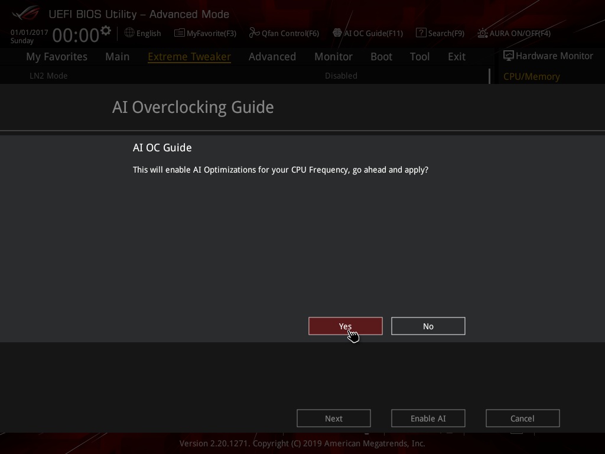The image size is (605, 454).
Task: Click the 01/01/2017 date text
Action: pos(30,33)
